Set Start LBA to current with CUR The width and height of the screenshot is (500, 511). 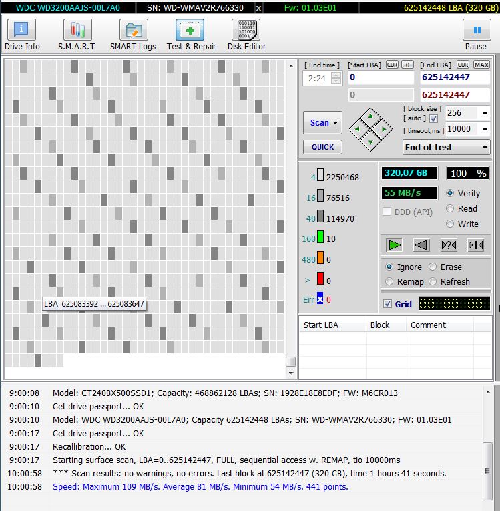392,65
